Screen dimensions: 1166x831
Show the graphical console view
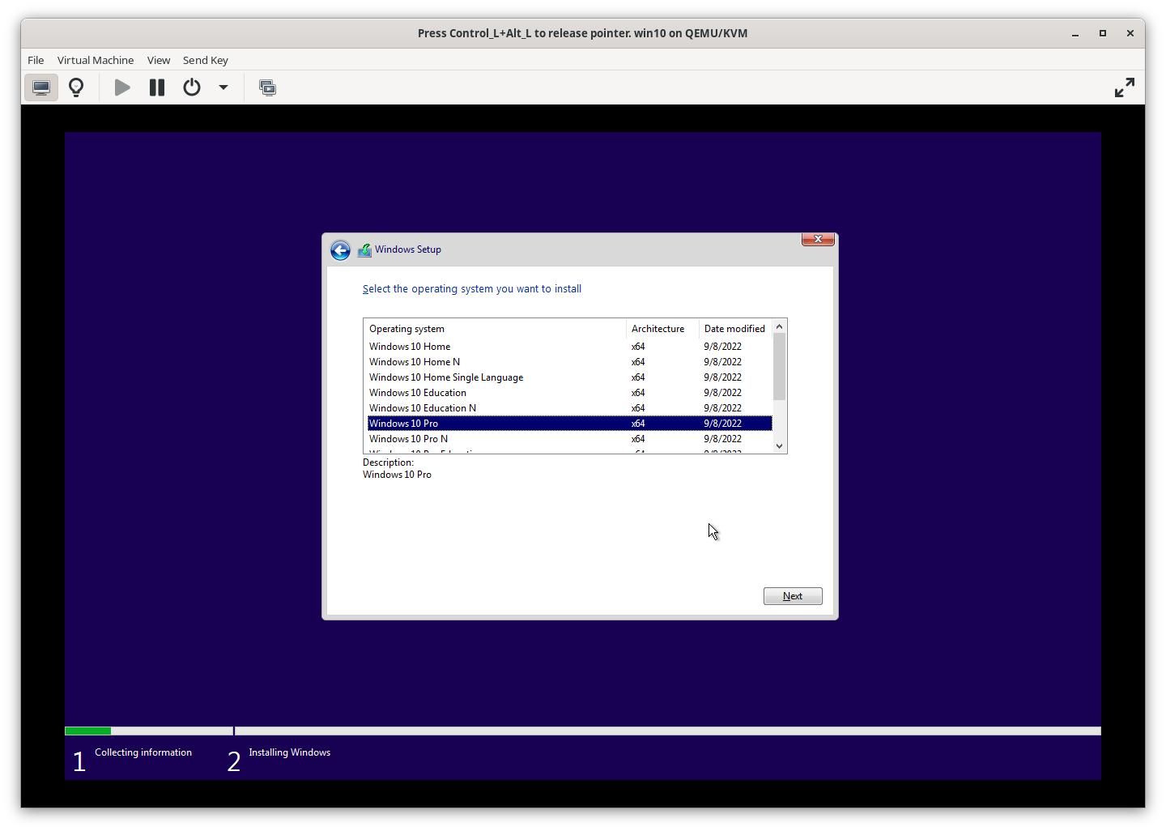click(x=41, y=87)
